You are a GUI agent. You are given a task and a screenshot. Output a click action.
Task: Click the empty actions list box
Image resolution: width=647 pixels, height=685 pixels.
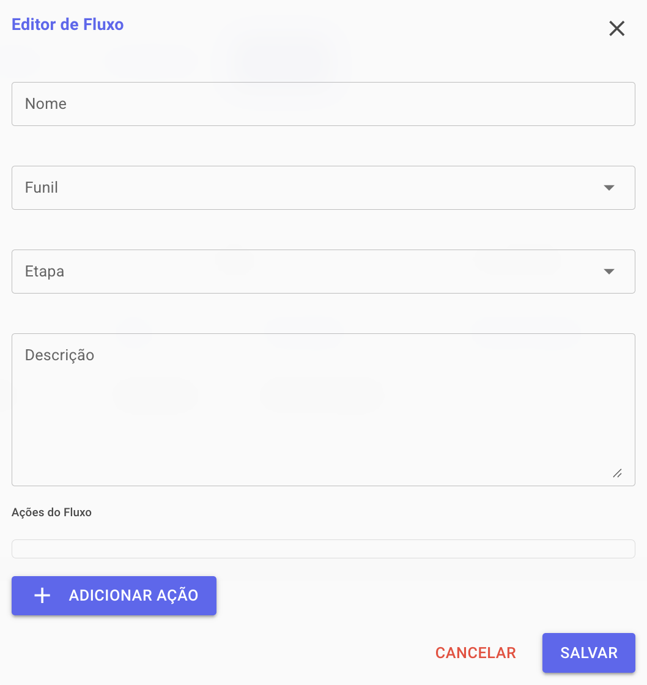[x=323, y=549]
